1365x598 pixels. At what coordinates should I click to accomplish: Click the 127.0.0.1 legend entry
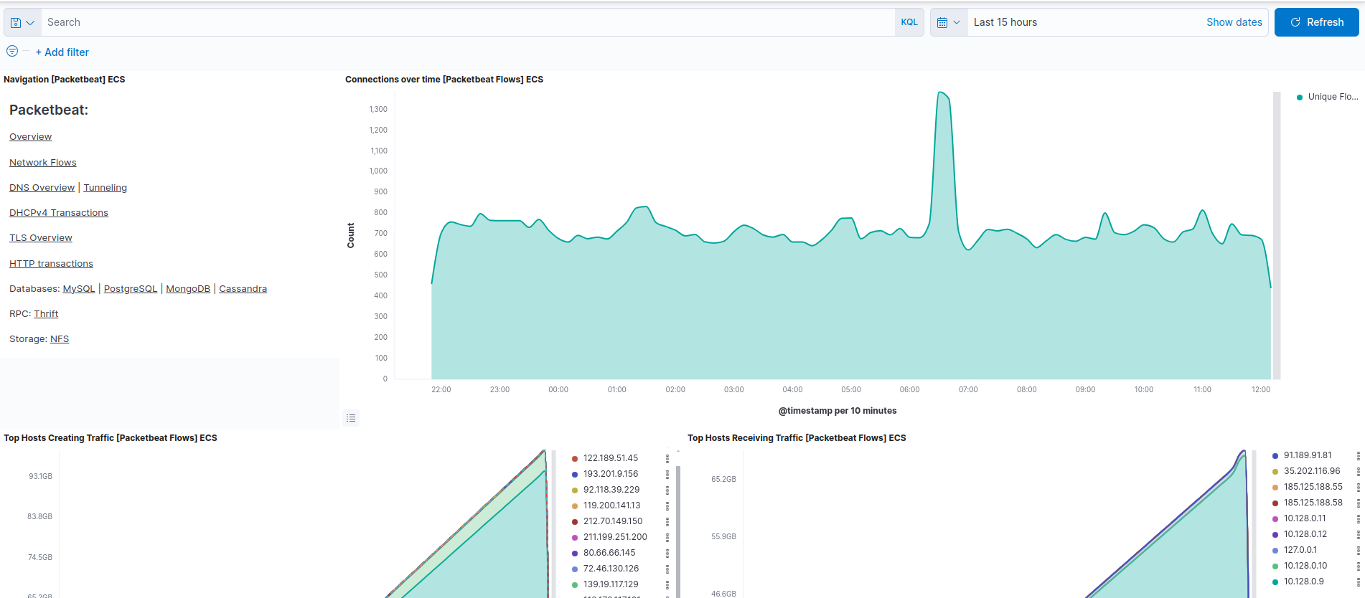click(1300, 550)
